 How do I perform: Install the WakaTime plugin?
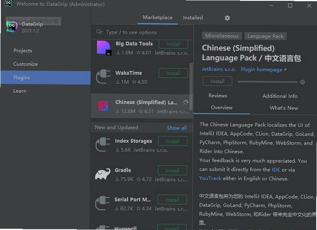(173, 73)
